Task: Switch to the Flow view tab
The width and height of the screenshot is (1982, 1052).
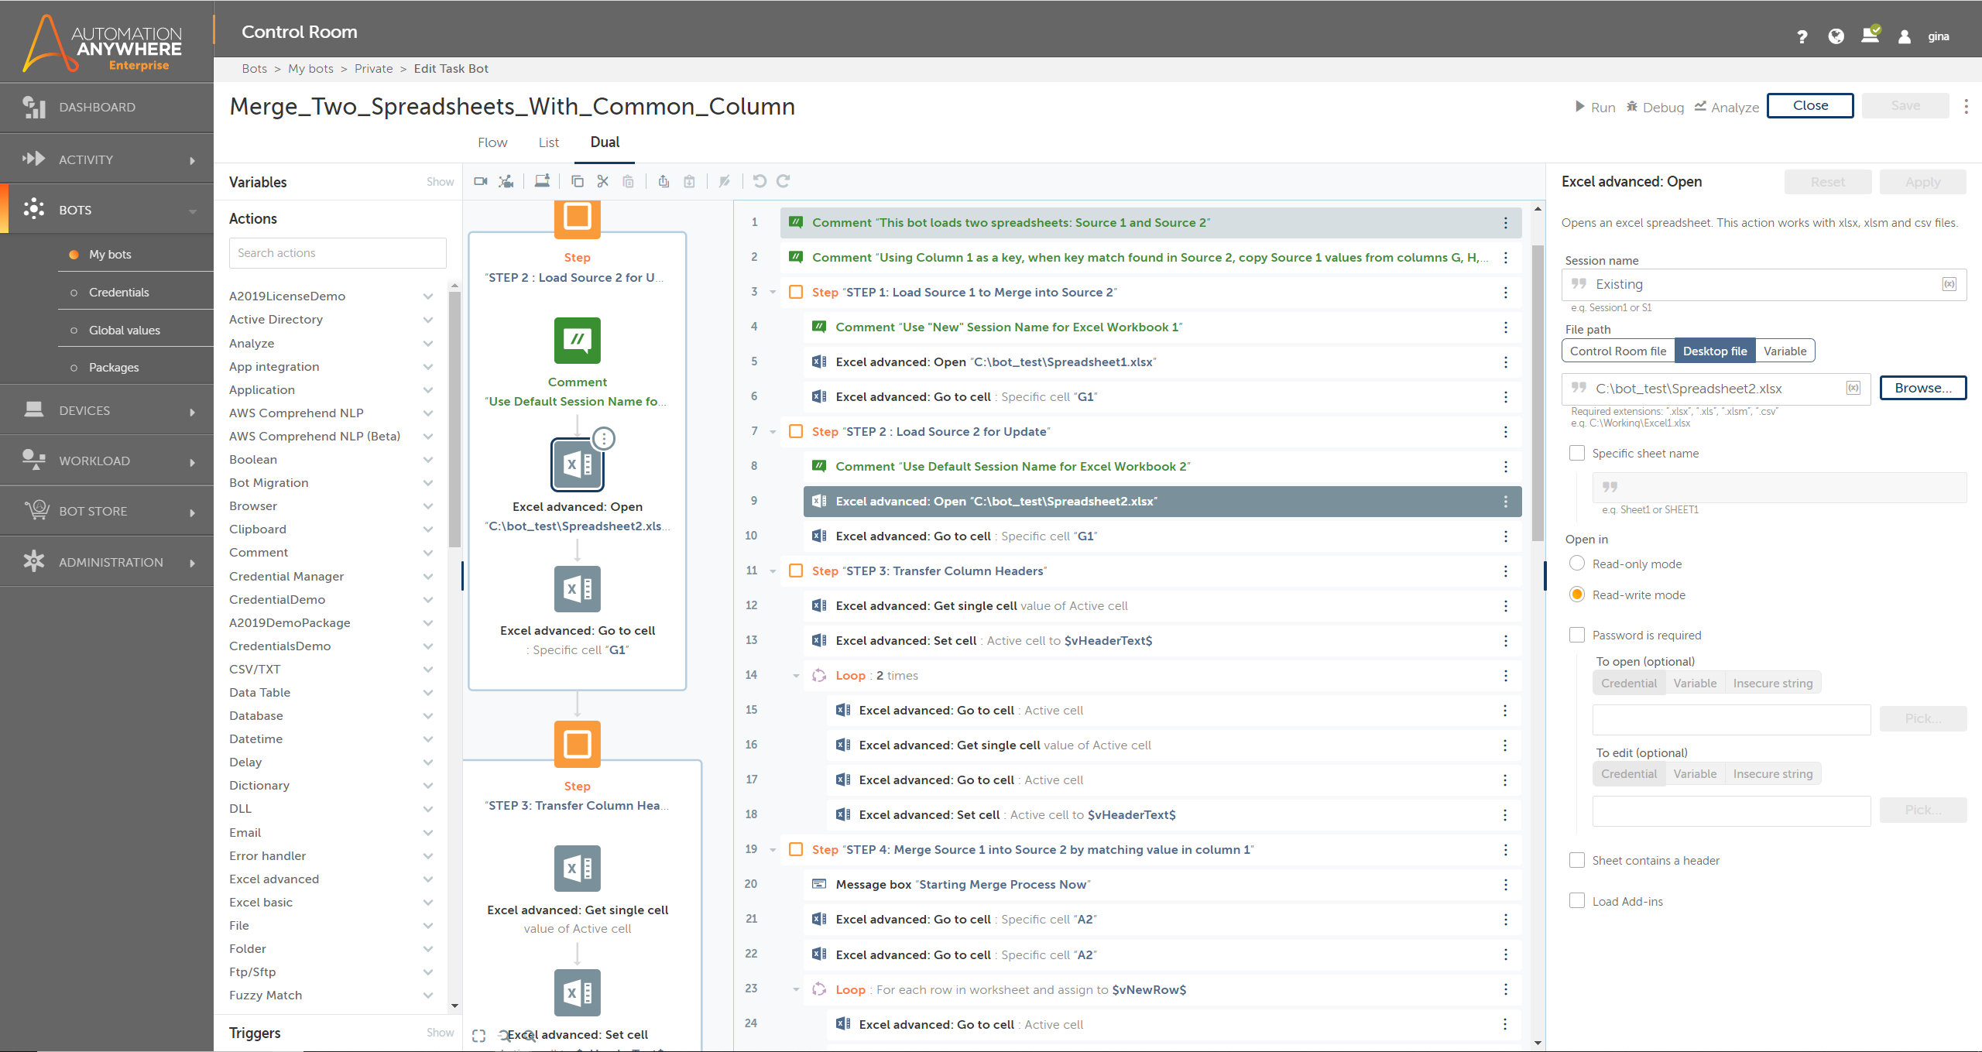Action: tap(492, 142)
